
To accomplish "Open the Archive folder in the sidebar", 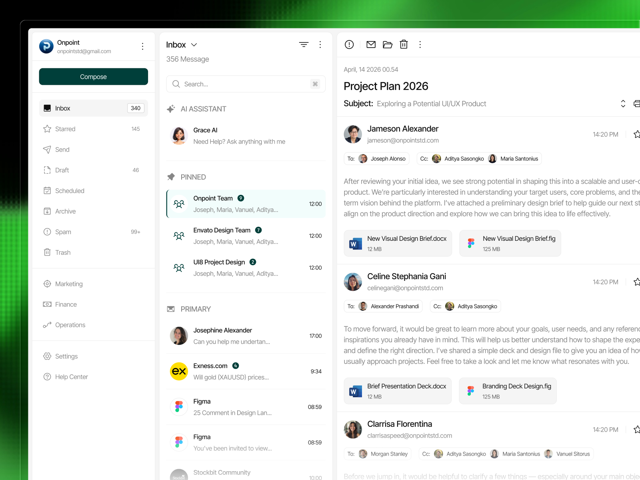I will (65, 211).
